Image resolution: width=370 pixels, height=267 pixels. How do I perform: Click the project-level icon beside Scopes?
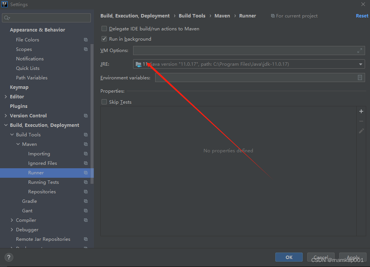click(86, 49)
